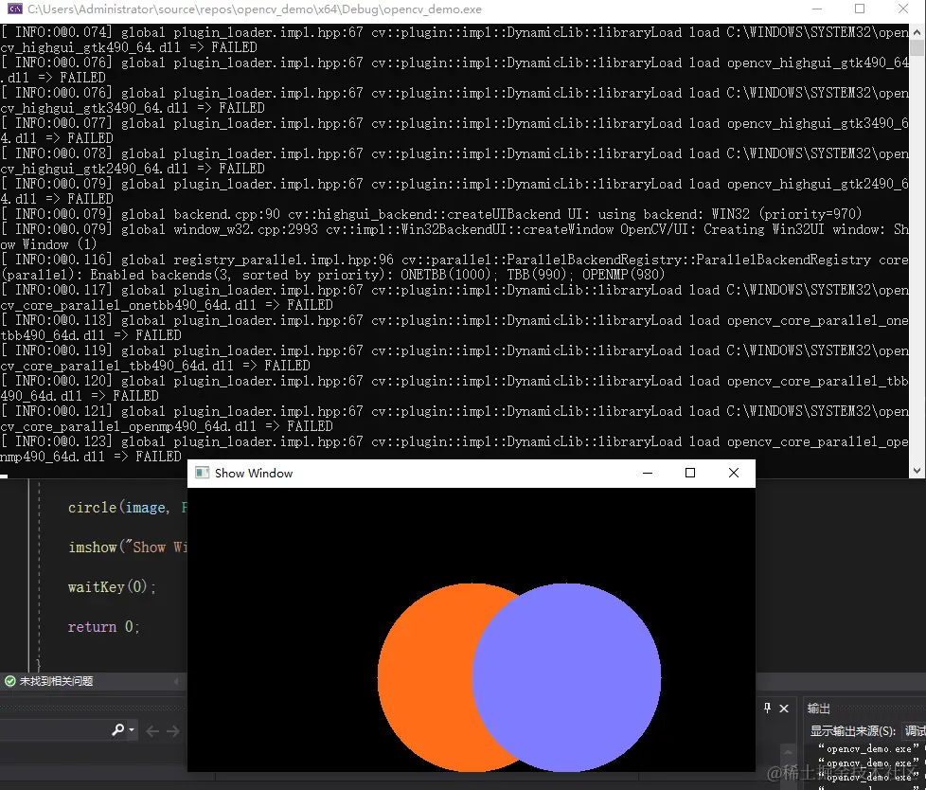
Task: Click the green no-issues checkmark icon
Action: (x=10, y=681)
